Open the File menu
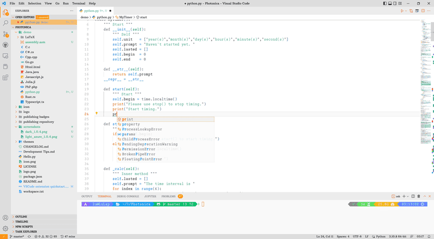This screenshot has height=239, width=434. pyautogui.click(x=12, y=3)
